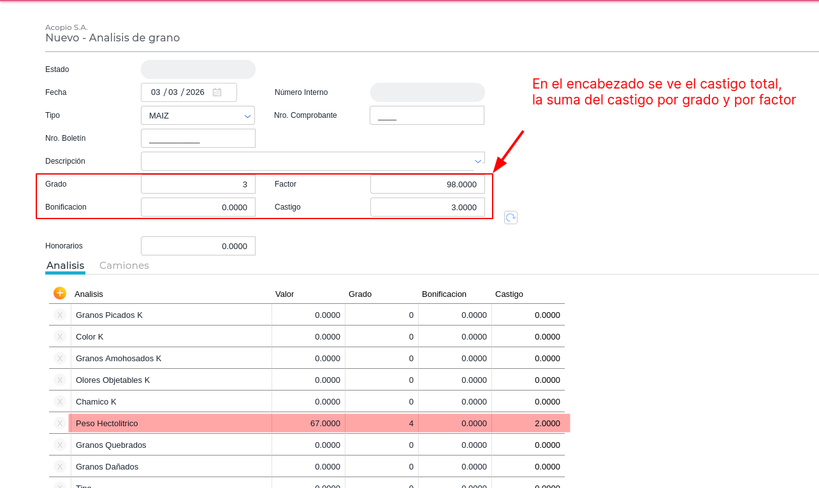Image resolution: width=819 pixels, height=488 pixels.
Task: Switch to the Camiones tab
Action: pos(124,266)
